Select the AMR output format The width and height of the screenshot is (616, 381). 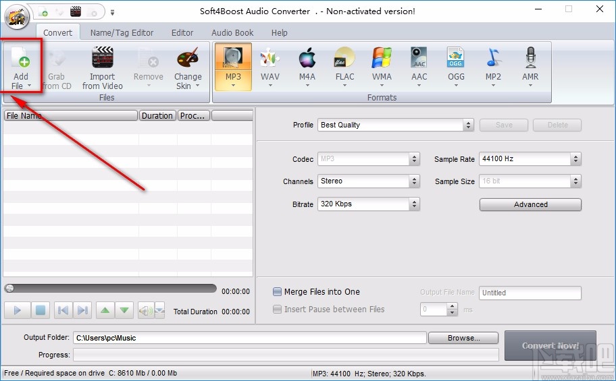click(x=530, y=67)
